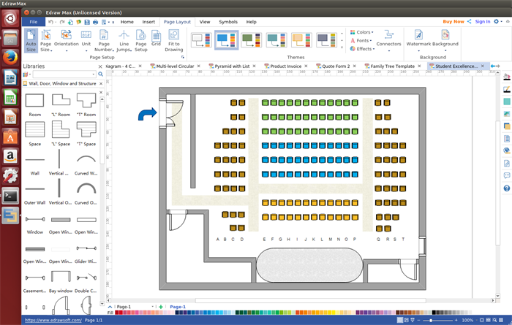Screen dimensions: 512x325
Task: Close the Wall, Door, Window and Structure library
Action: pyautogui.click(x=99, y=84)
